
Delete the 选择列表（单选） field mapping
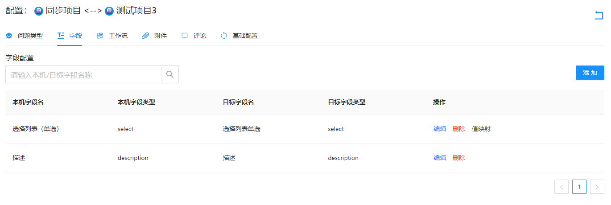[x=458, y=129]
